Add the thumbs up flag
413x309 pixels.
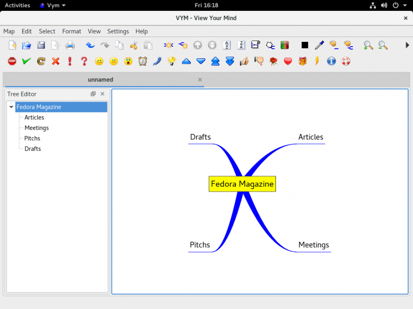point(244,61)
